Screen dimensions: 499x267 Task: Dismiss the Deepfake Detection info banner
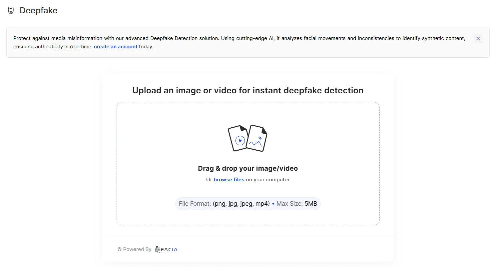click(x=478, y=39)
